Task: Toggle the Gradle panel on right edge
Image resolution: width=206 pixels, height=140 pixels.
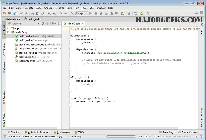Action: click(201, 29)
